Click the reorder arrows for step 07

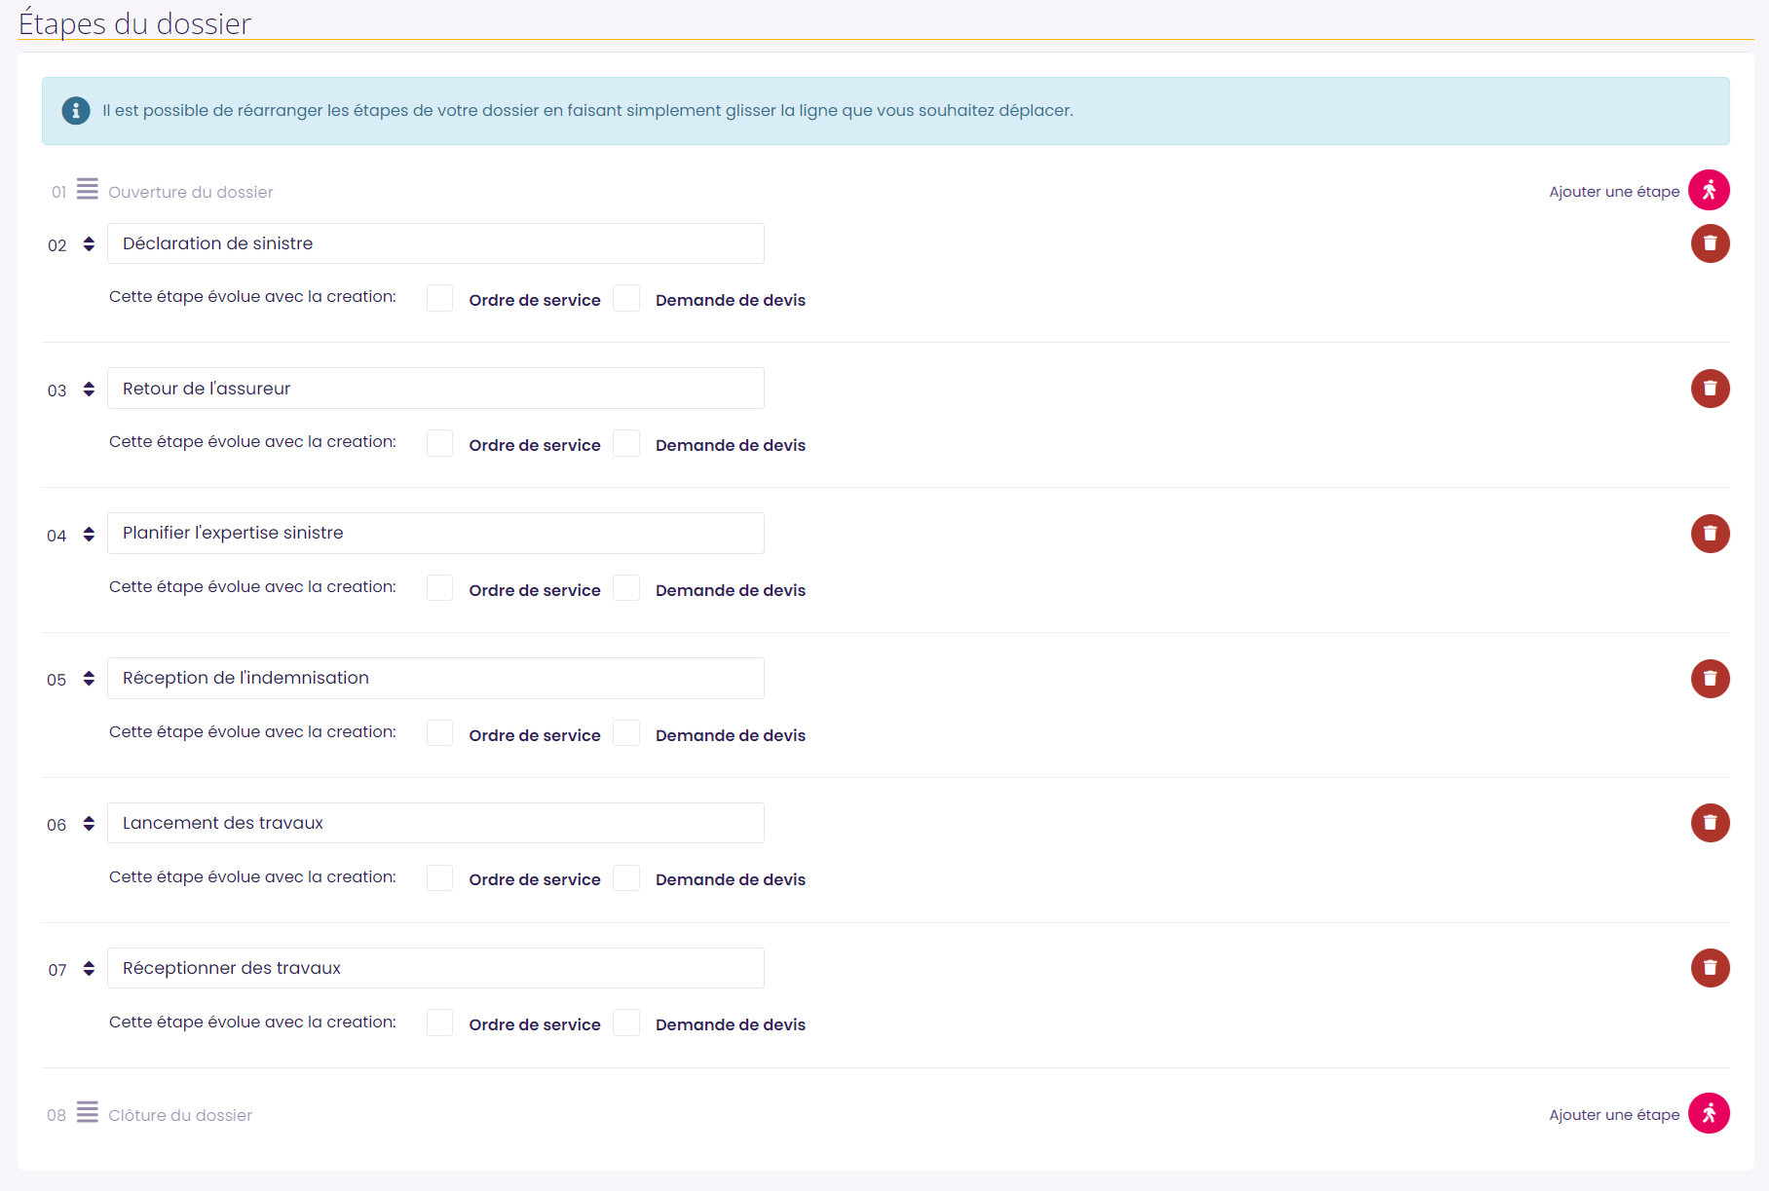(89, 969)
